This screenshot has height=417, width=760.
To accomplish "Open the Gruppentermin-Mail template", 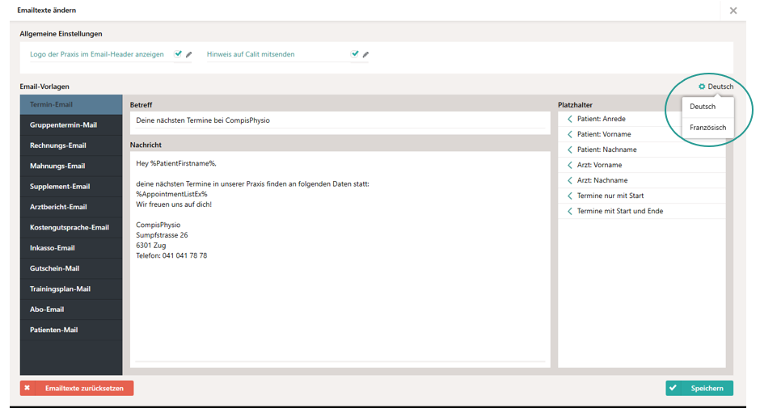I will pyautogui.click(x=71, y=125).
